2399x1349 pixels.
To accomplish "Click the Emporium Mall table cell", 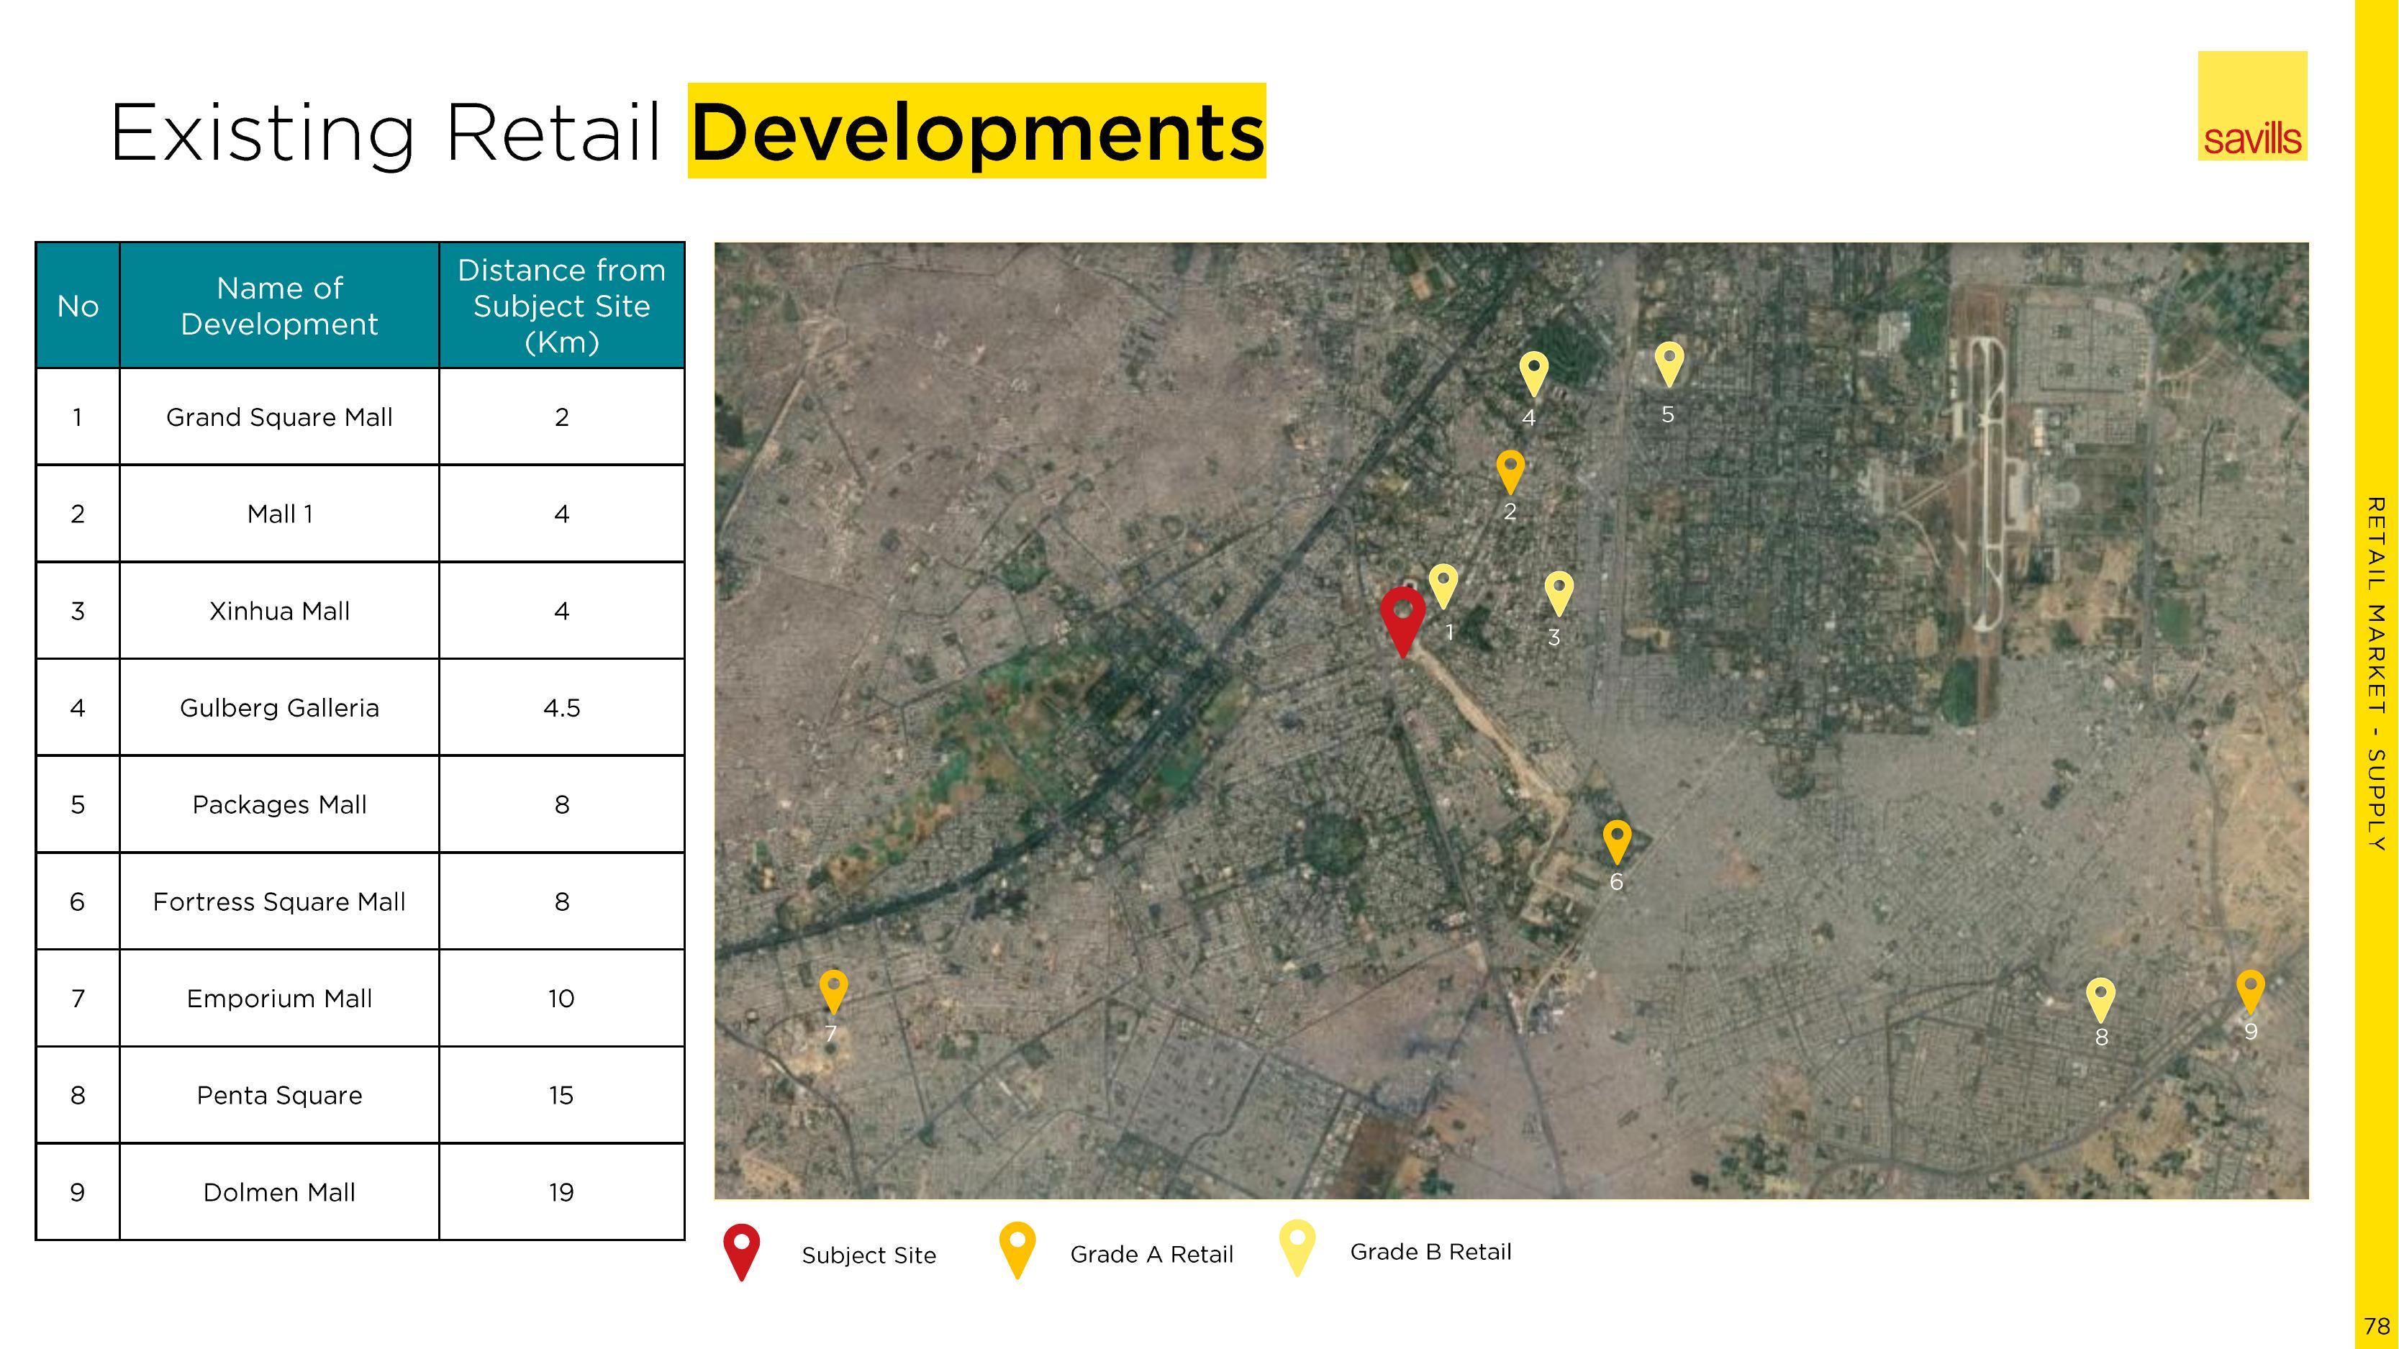I will click(279, 999).
